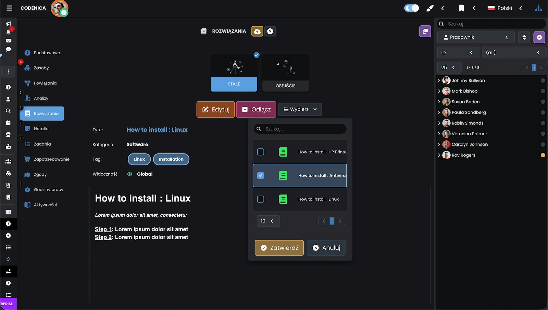
Task: Uncheck the How to install Antivirus checkbox
Action: click(x=261, y=176)
